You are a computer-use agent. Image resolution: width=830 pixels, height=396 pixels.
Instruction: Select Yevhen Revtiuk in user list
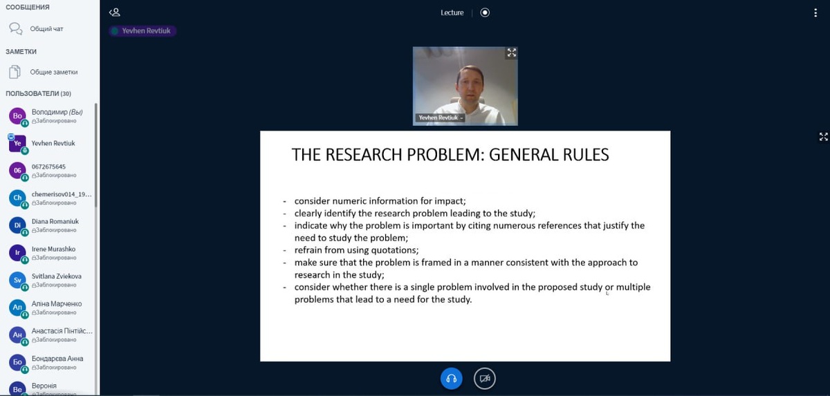(48, 143)
